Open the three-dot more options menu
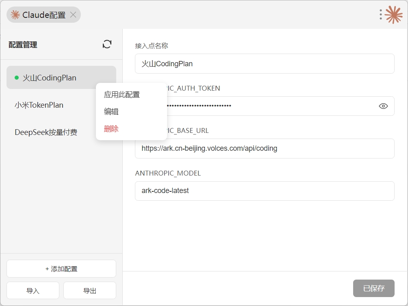The width and height of the screenshot is (408, 306). click(381, 15)
